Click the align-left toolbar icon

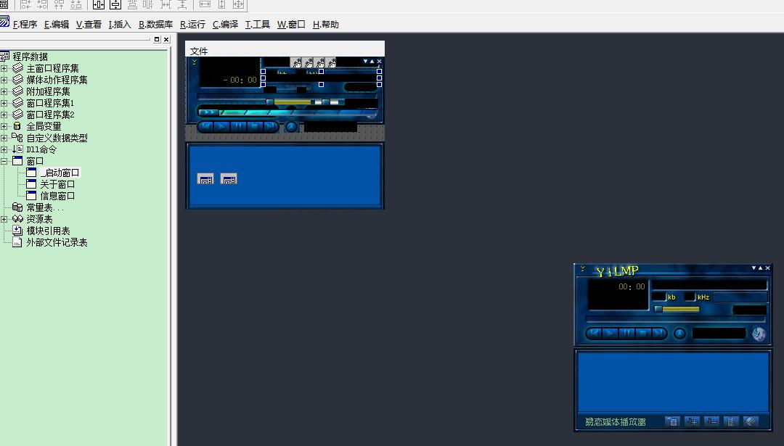tap(26, 5)
